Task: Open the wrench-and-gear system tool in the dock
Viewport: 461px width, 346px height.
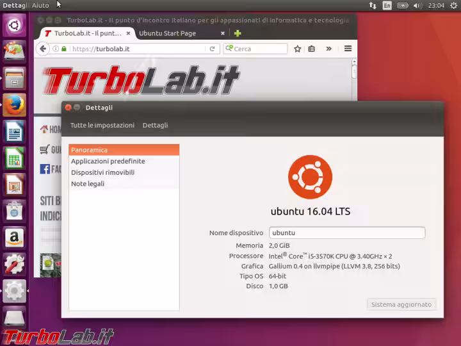Action: [14, 264]
